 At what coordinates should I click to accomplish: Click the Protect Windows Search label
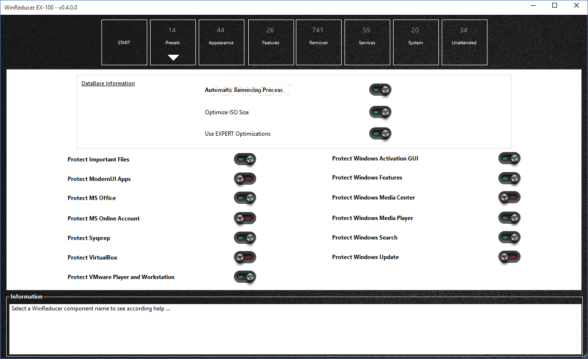365,238
